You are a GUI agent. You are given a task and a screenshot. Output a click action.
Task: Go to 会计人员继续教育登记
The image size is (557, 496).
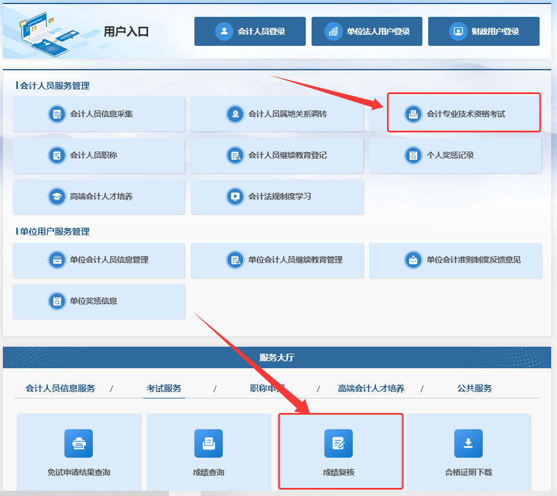click(x=277, y=155)
